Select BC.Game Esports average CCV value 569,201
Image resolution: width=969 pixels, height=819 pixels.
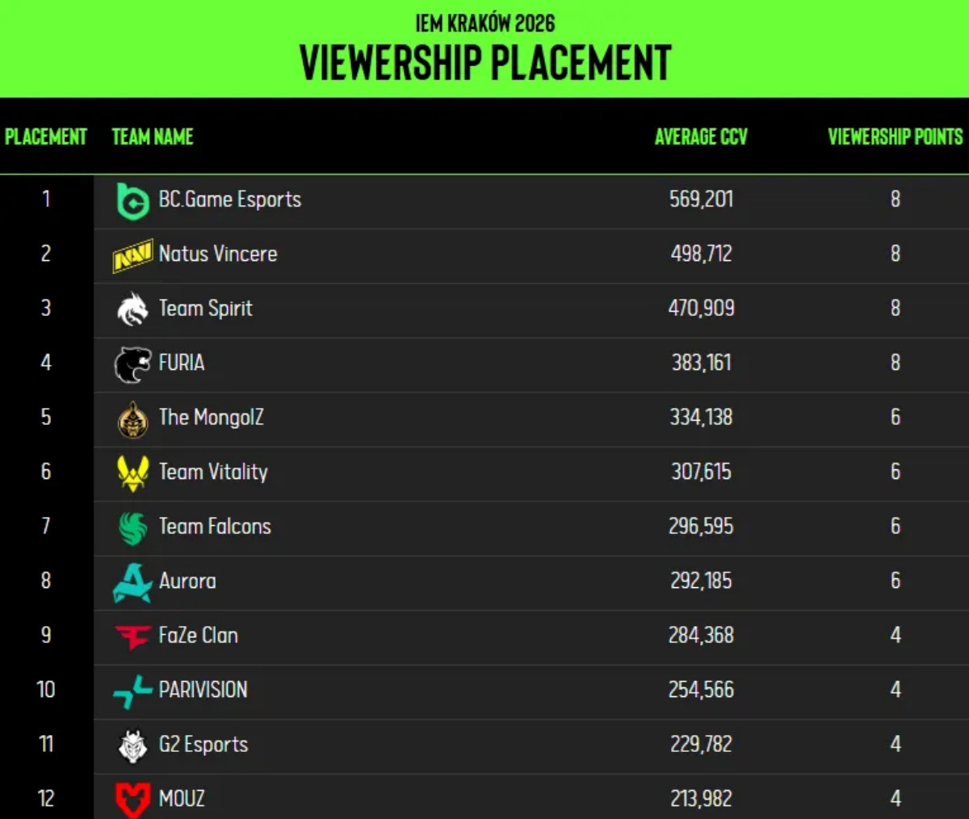pos(701,199)
